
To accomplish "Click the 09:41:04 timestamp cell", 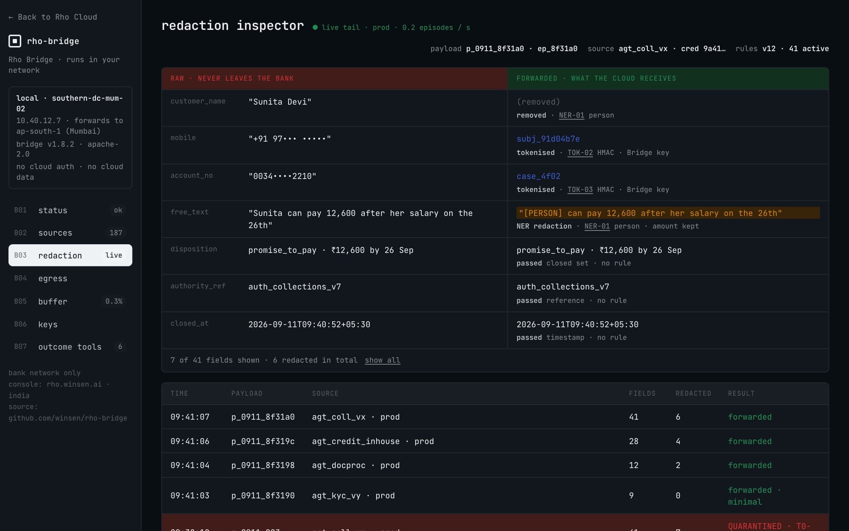I will coord(189,465).
